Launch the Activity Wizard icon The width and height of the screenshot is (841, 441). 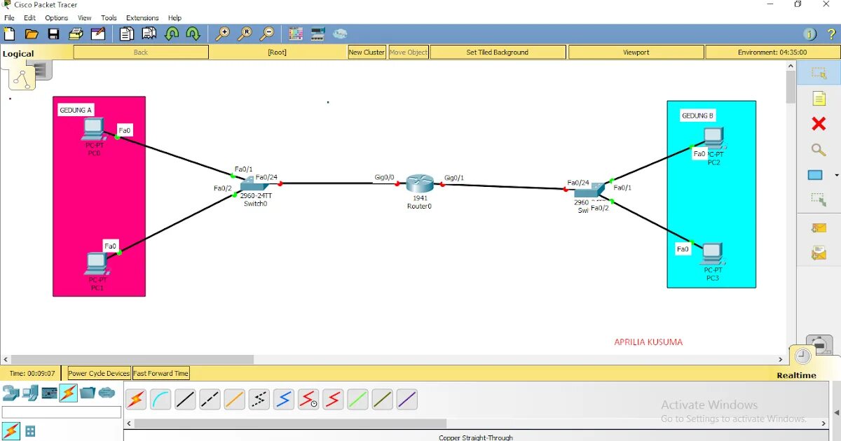tap(98, 34)
